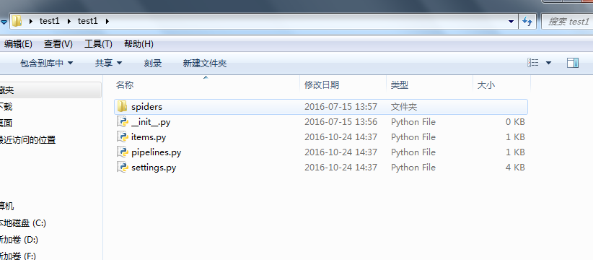Select 收藏夹 in the navigation pane
The image size is (593, 260).
6,90
